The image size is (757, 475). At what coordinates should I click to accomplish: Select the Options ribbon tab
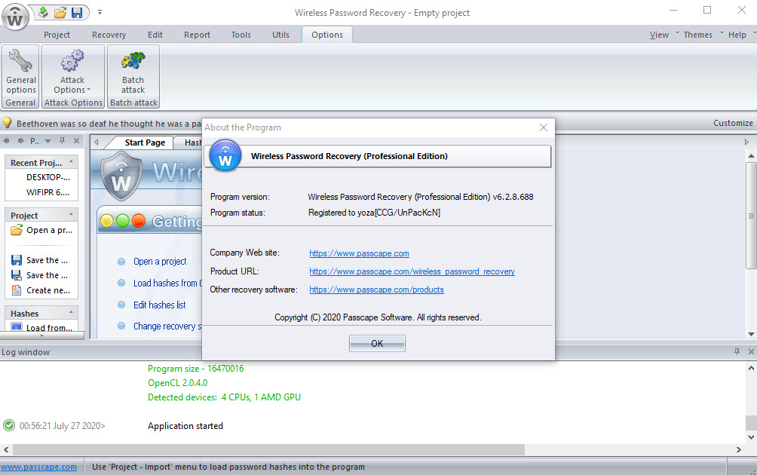[x=327, y=35]
